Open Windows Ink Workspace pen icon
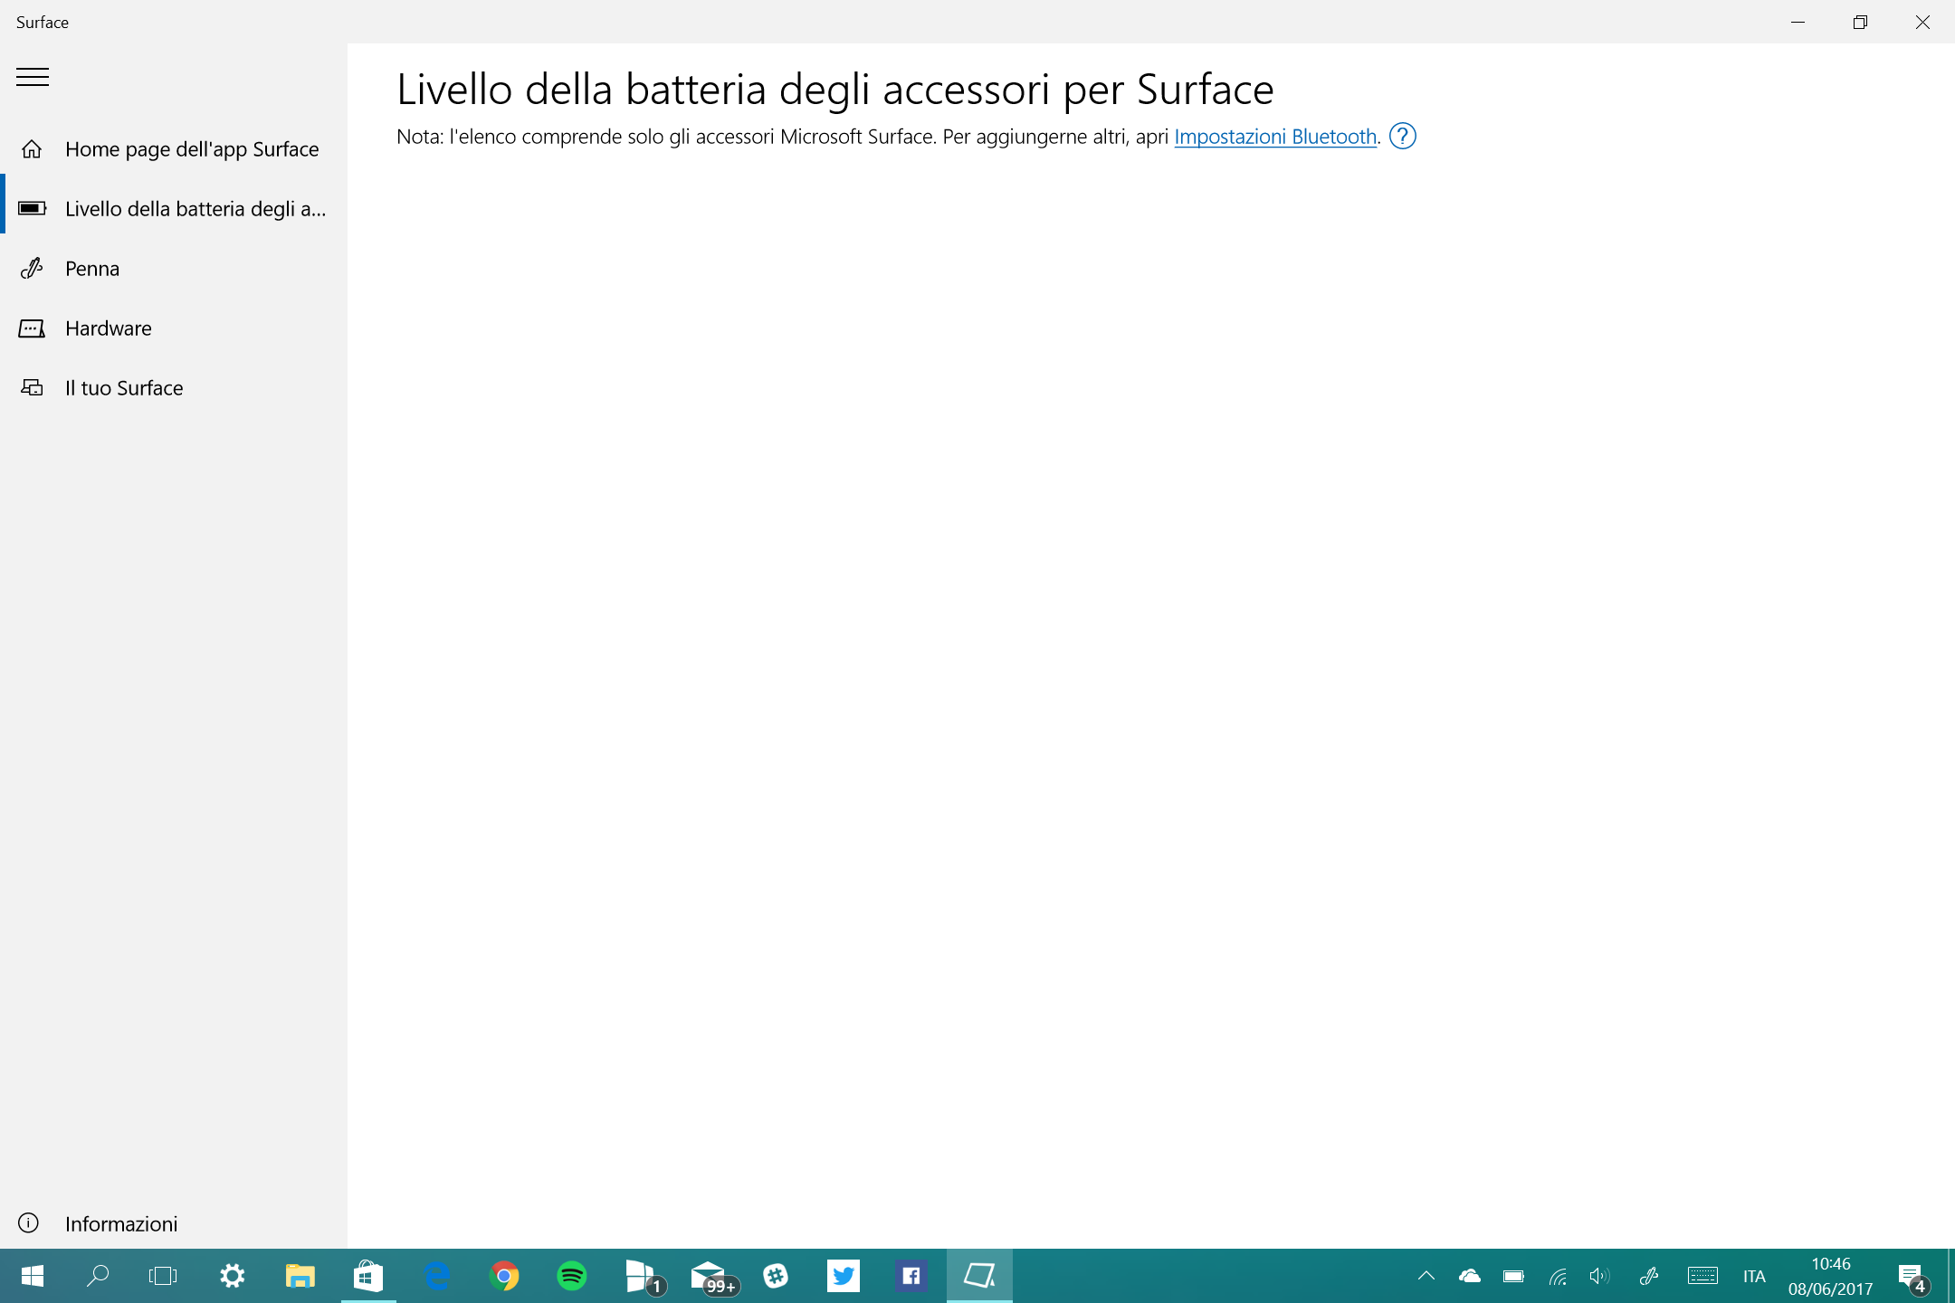The width and height of the screenshot is (1955, 1303). tap(1649, 1276)
